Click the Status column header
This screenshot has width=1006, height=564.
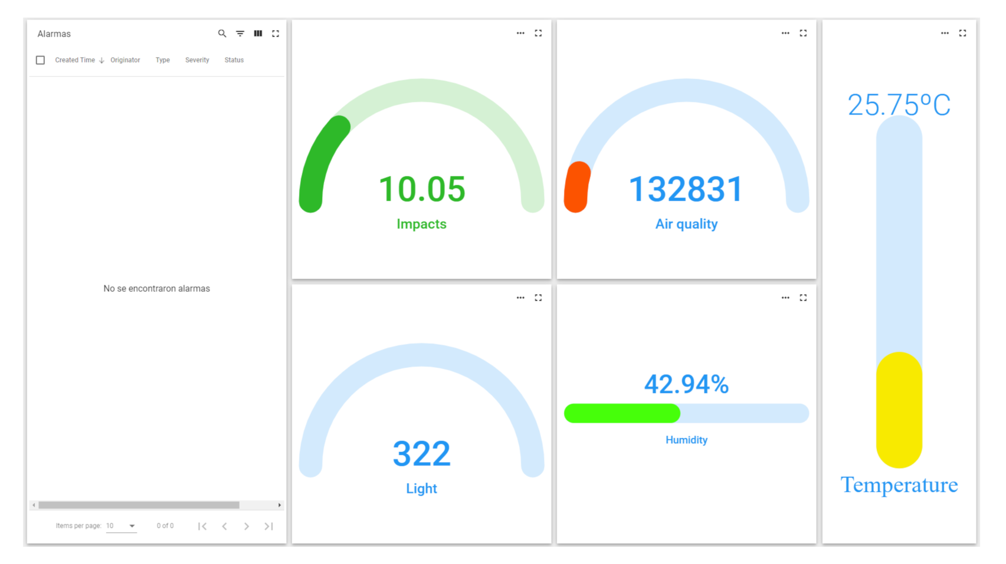click(234, 60)
